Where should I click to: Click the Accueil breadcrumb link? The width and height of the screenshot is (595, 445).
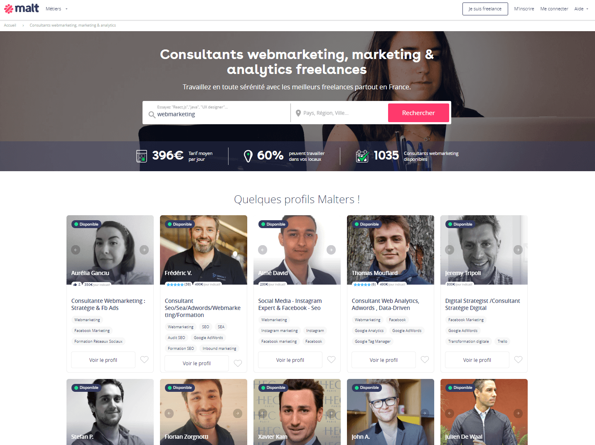pyautogui.click(x=10, y=25)
